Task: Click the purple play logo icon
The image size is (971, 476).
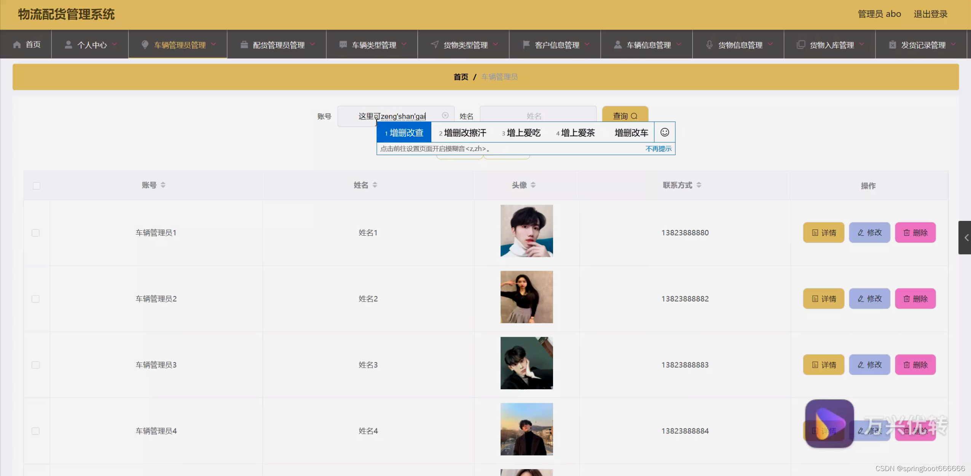Action: tap(829, 423)
